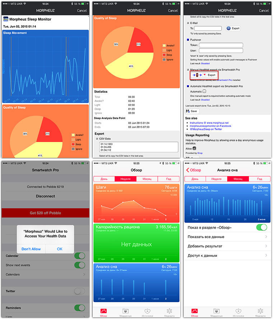Enable the Twitter switch
This screenshot has height=319, width=273.
pos(80,291)
